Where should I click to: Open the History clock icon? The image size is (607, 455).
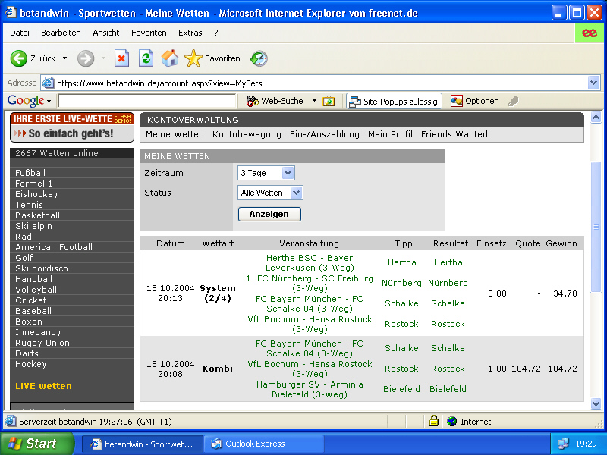[x=259, y=59]
